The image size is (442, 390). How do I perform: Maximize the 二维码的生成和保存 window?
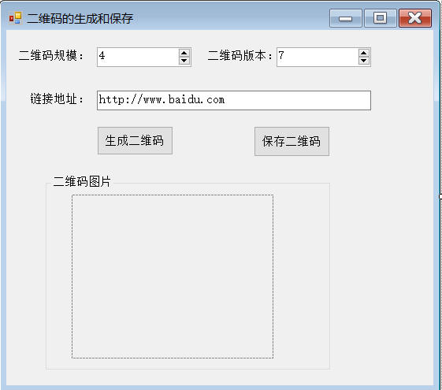point(381,18)
